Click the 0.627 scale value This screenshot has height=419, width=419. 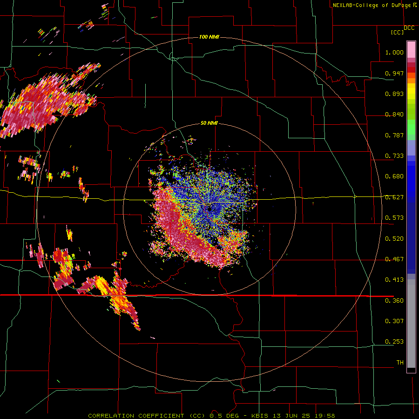[394, 197]
